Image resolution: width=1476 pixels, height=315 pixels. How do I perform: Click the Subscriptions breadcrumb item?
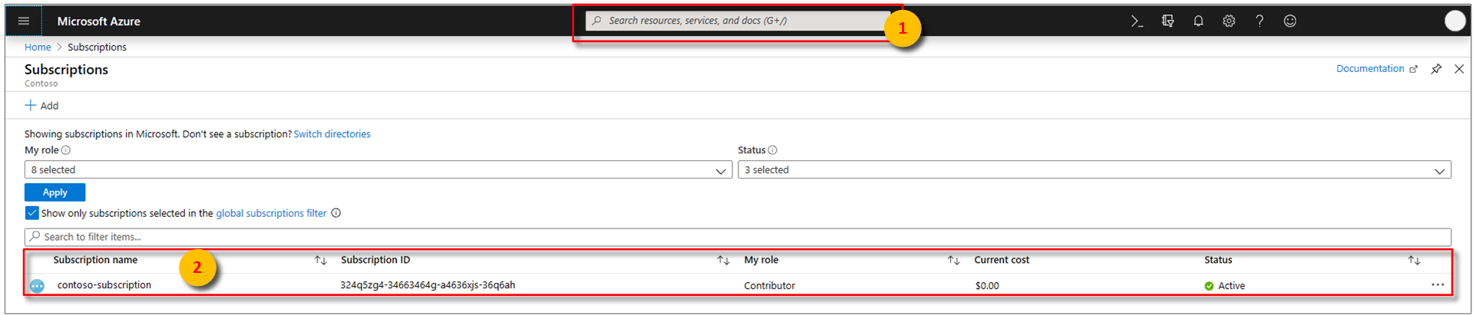(x=97, y=48)
